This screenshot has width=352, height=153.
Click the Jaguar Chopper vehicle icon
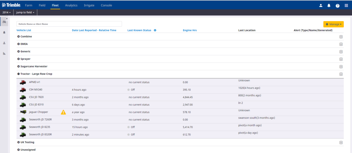[23, 112]
